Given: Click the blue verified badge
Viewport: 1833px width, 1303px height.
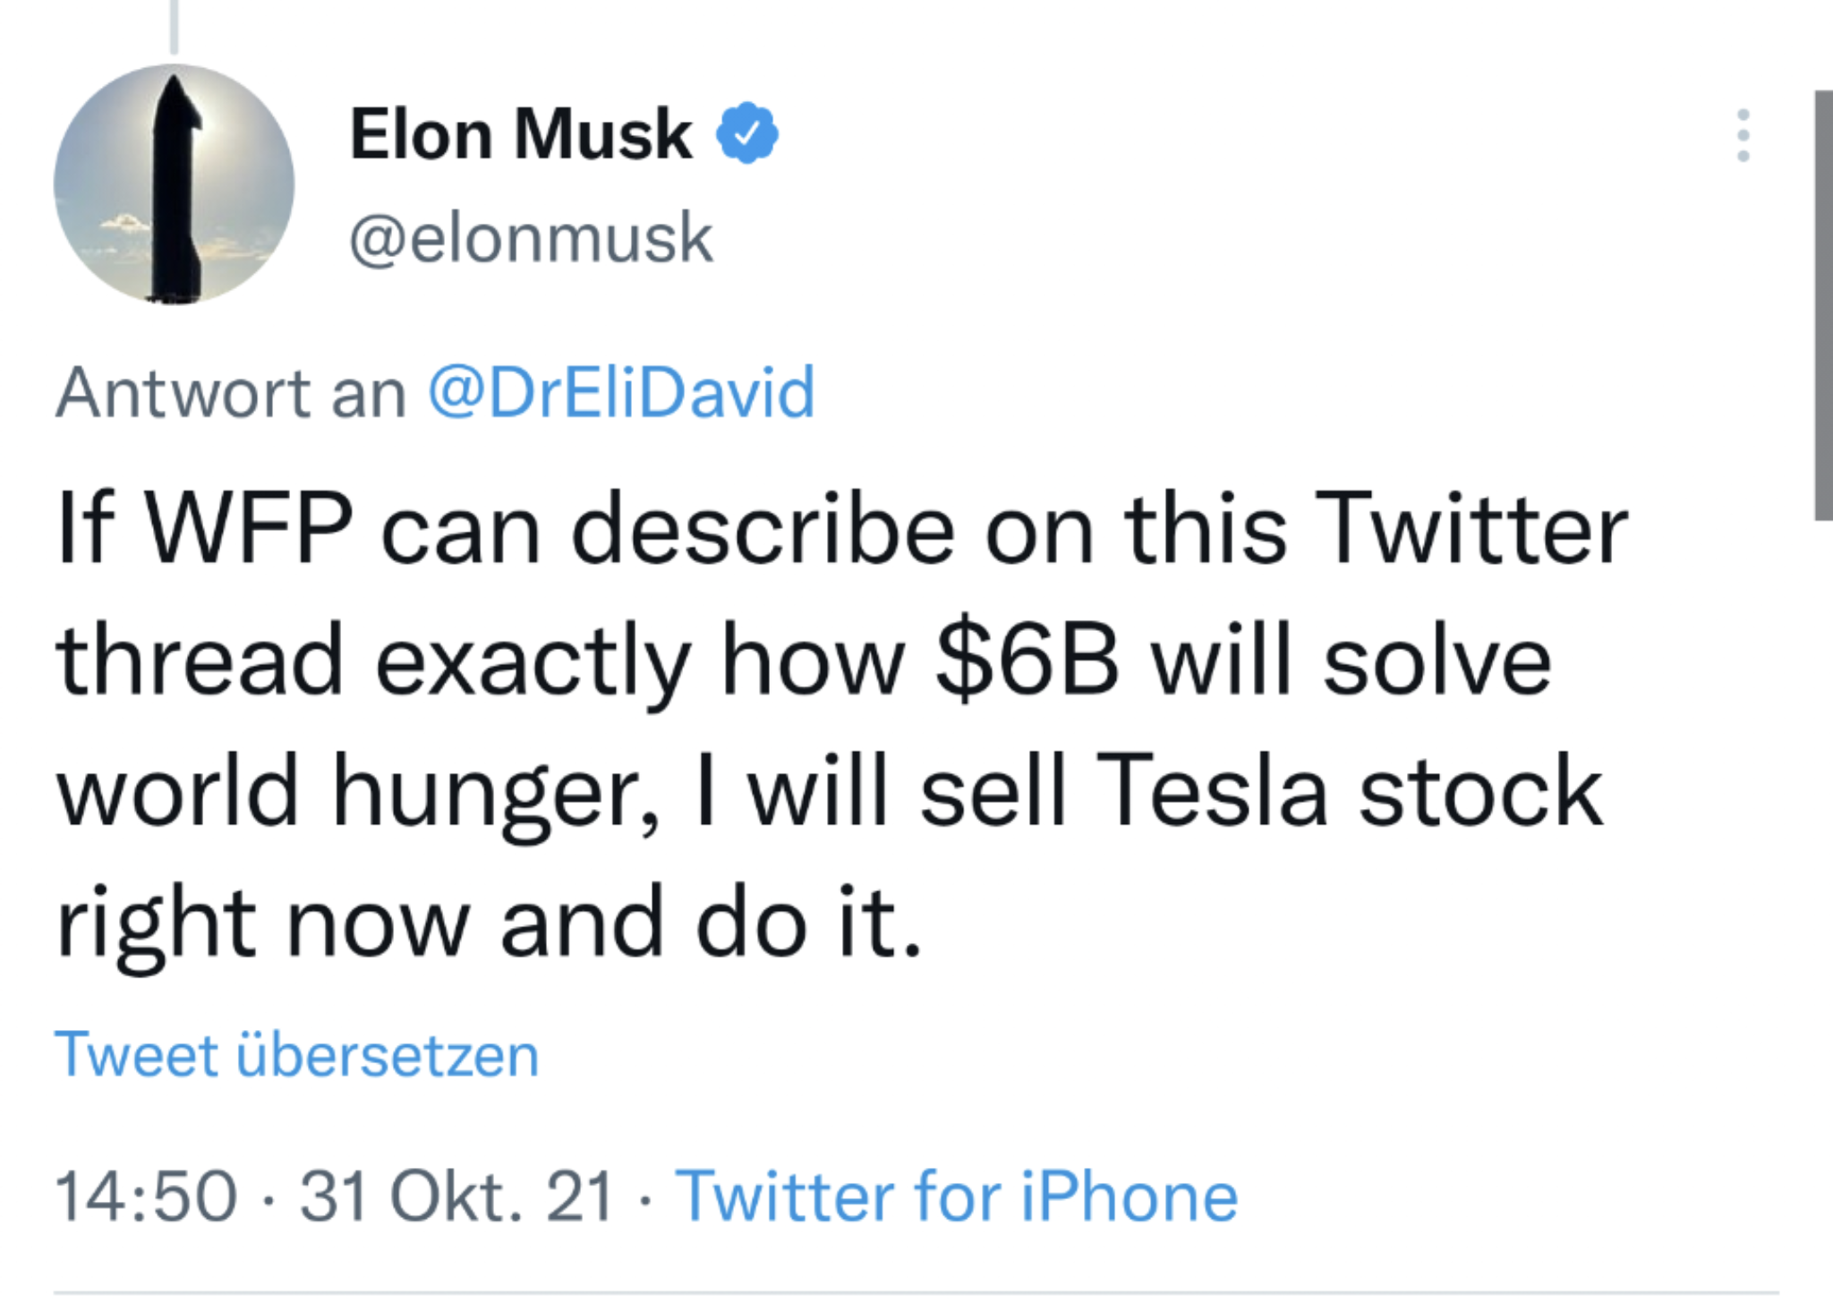Looking at the screenshot, I should [x=746, y=133].
